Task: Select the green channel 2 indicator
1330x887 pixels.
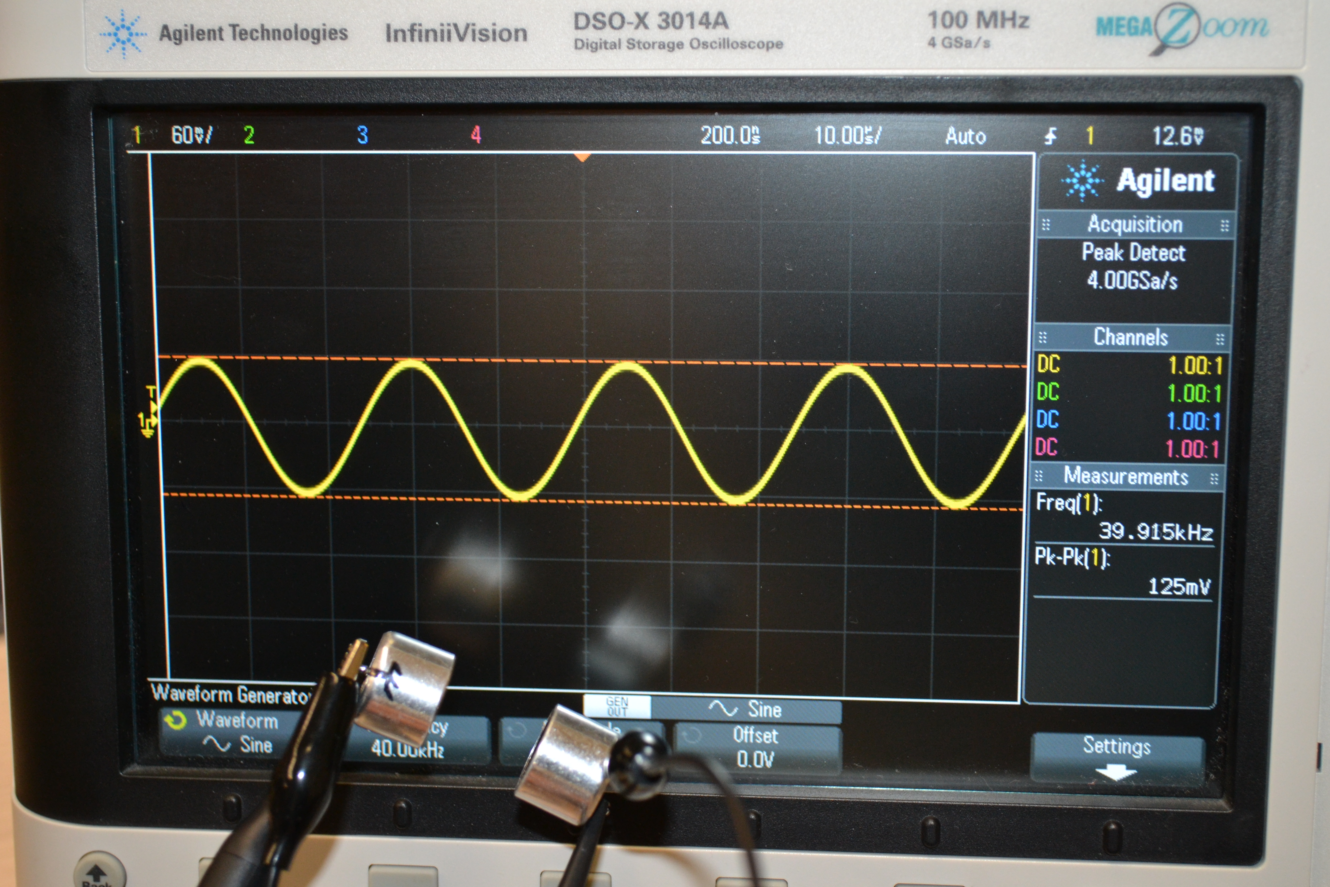Action: (x=249, y=135)
